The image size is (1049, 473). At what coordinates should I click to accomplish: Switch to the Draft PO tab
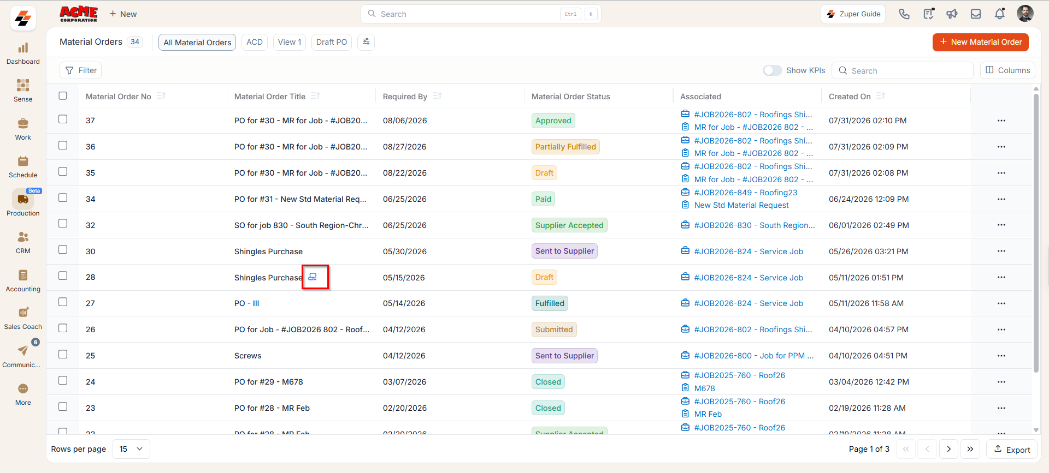point(332,42)
